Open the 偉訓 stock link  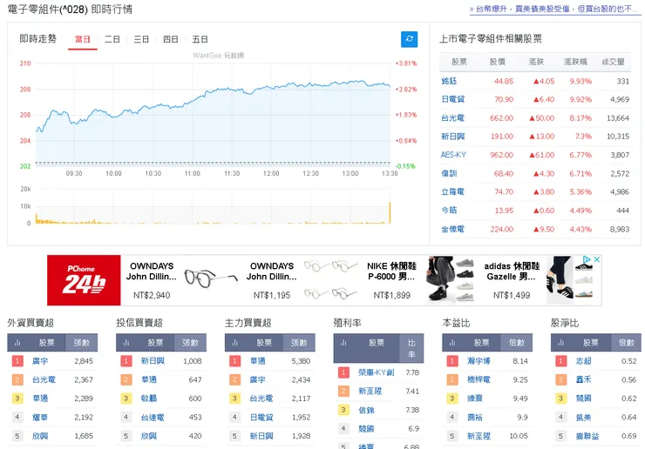tap(449, 173)
